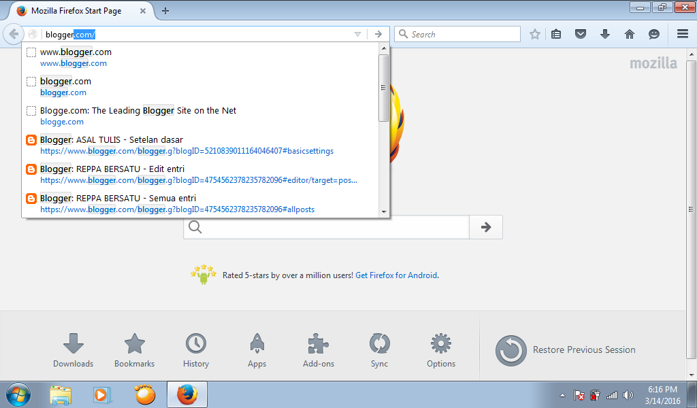This screenshot has height=408, width=697.
Task: Bookmark this page with the star icon
Action: point(535,34)
